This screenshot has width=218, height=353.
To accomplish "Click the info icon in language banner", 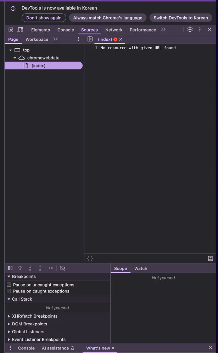I will click(13, 8).
